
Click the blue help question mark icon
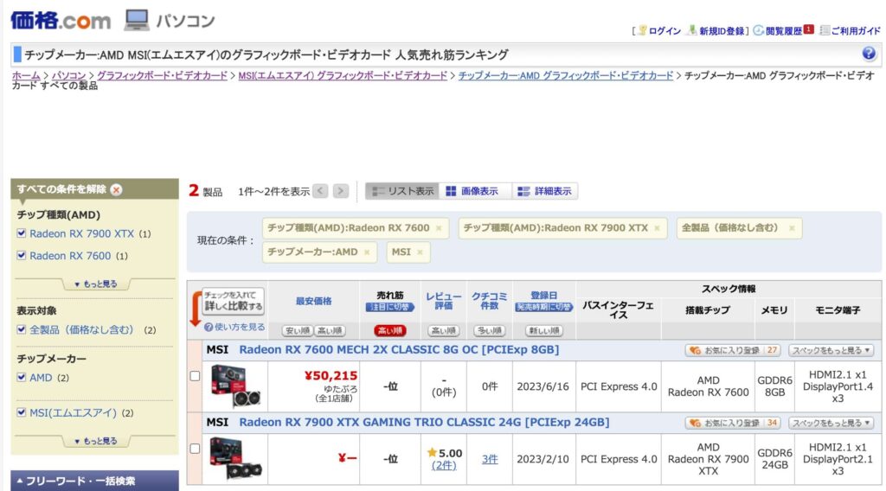869,54
